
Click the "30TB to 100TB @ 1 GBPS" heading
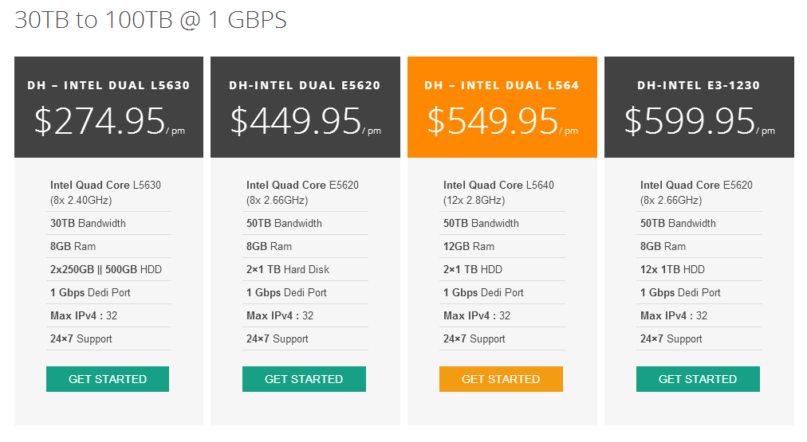coord(151,20)
